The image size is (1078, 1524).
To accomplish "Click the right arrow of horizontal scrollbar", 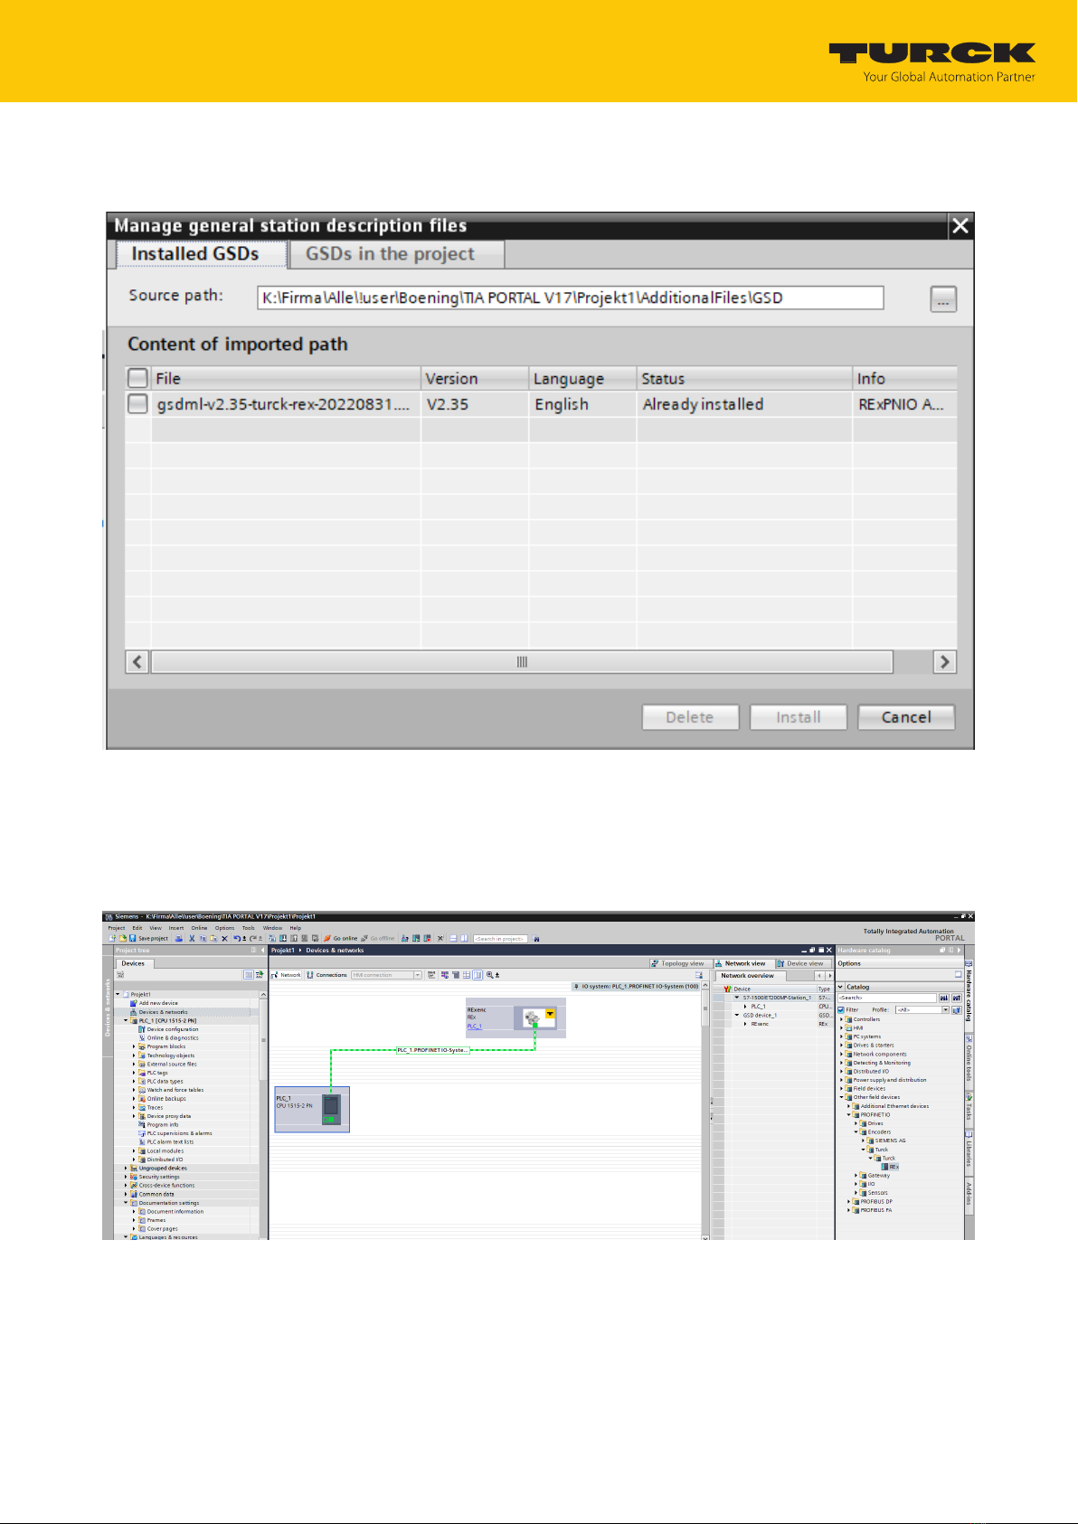I will click(944, 662).
